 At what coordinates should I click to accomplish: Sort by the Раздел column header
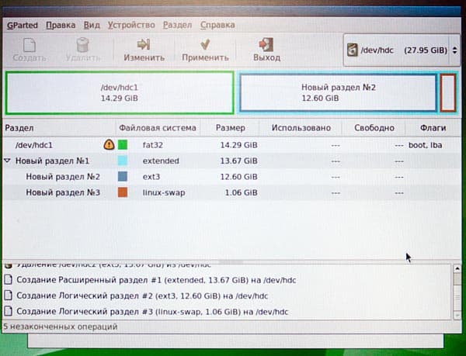(59, 128)
